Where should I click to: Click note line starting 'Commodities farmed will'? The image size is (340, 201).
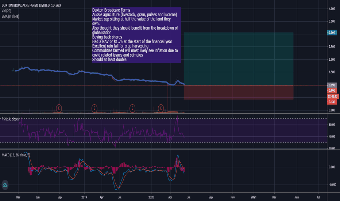point(135,50)
